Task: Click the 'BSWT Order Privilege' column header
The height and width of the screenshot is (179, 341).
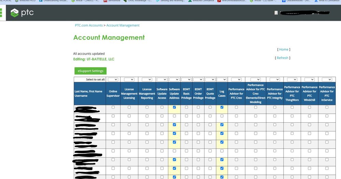Action: point(198,93)
